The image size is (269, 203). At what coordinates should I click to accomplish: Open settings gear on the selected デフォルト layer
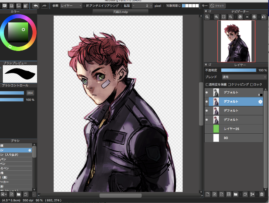tap(260, 101)
